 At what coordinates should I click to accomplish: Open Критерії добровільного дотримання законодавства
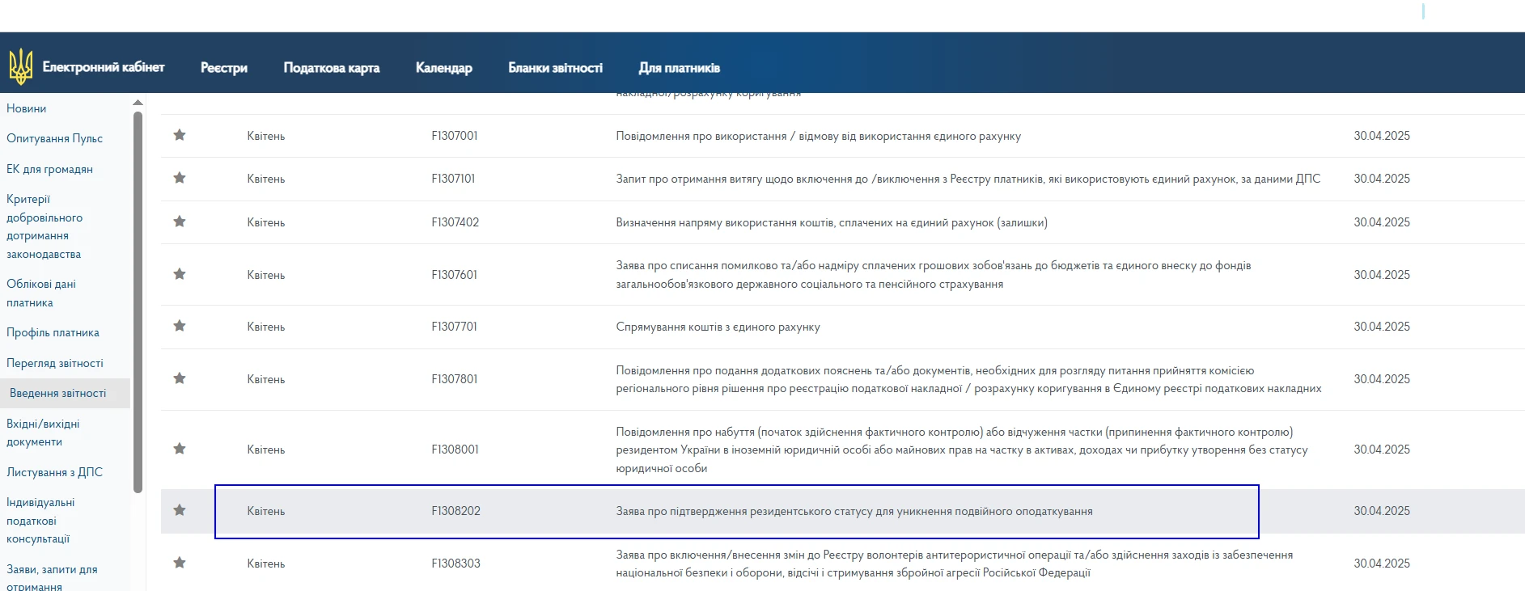pos(44,226)
